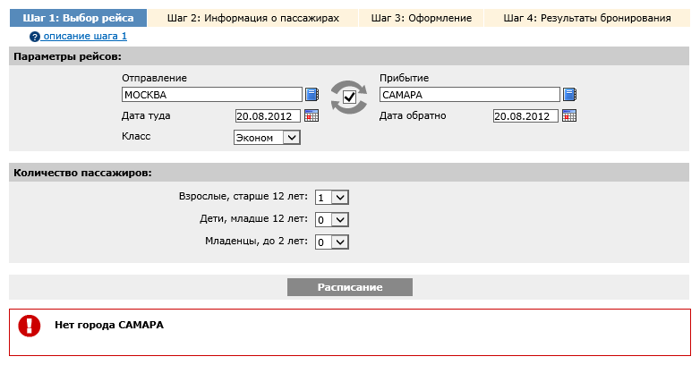Click the Расписание button
The image size is (700, 365).
[350, 287]
